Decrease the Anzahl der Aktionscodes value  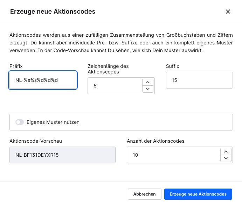click(x=226, y=158)
